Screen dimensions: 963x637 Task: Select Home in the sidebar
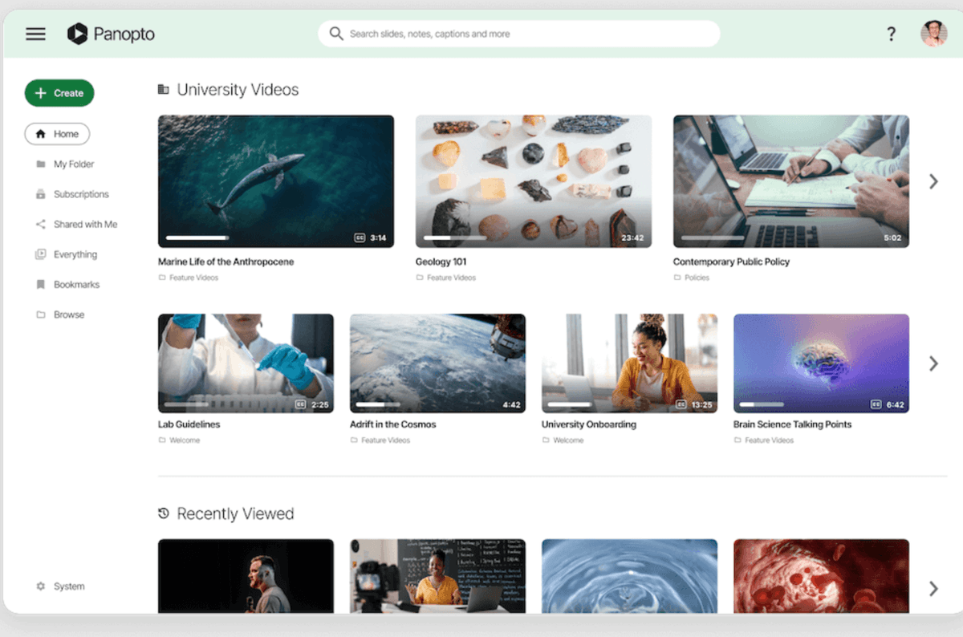tap(57, 133)
